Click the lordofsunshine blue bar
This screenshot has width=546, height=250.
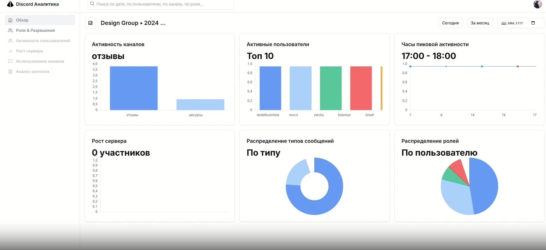point(270,88)
